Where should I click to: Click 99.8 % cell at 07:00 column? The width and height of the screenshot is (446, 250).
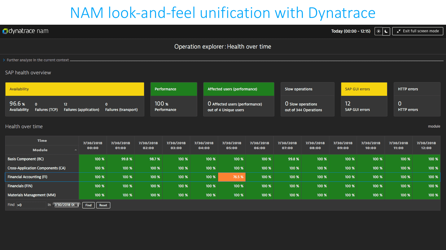coord(287,159)
